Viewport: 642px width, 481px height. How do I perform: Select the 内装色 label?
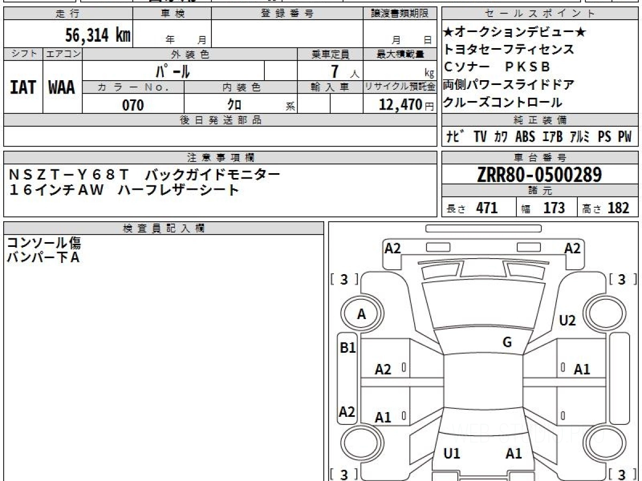pyautogui.click(x=241, y=87)
